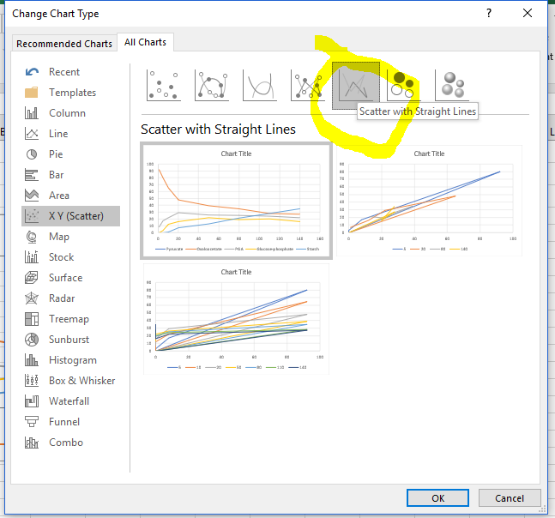
Task: Select Radar chart category
Action: click(x=71, y=298)
